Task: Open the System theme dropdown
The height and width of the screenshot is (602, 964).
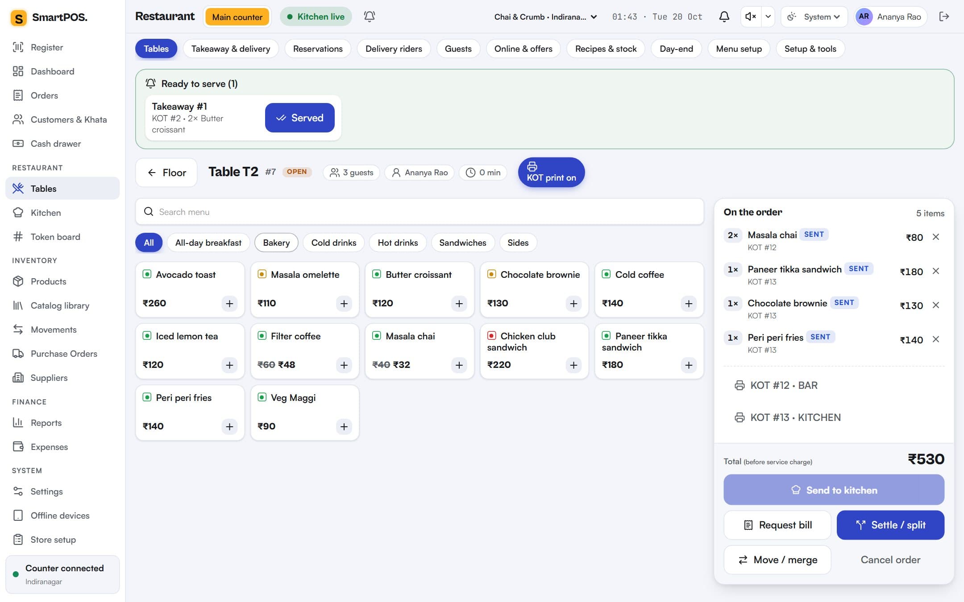Action: tap(814, 16)
